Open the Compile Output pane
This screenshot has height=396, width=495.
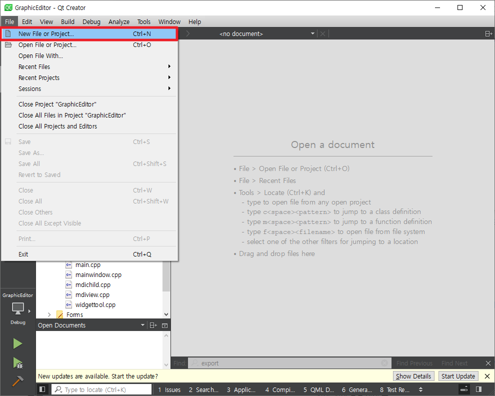[x=280, y=389]
